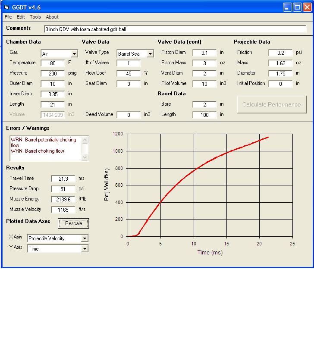
Task: Open the File menu
Action: (x=8, y=17)
